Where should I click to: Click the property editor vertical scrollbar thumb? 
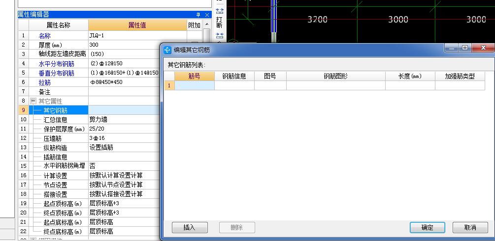coord(207,35)
